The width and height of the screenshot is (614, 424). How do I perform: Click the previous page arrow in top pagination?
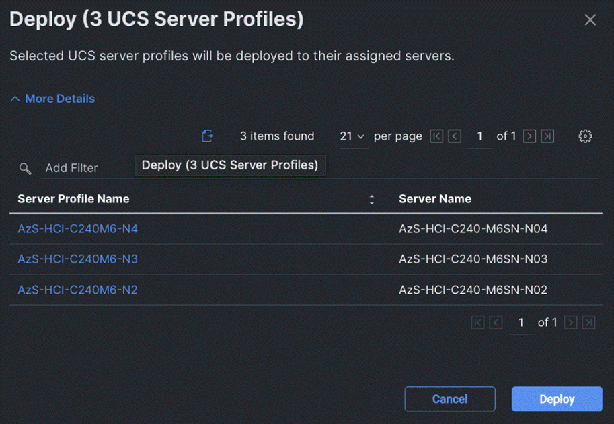[453, 136]
